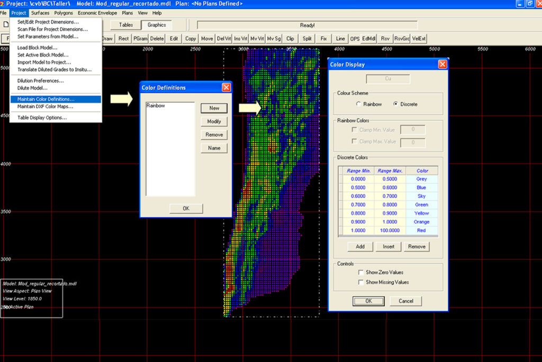Click the New button in Color Definitions
The image size is (542, 362).
(214, 108)
